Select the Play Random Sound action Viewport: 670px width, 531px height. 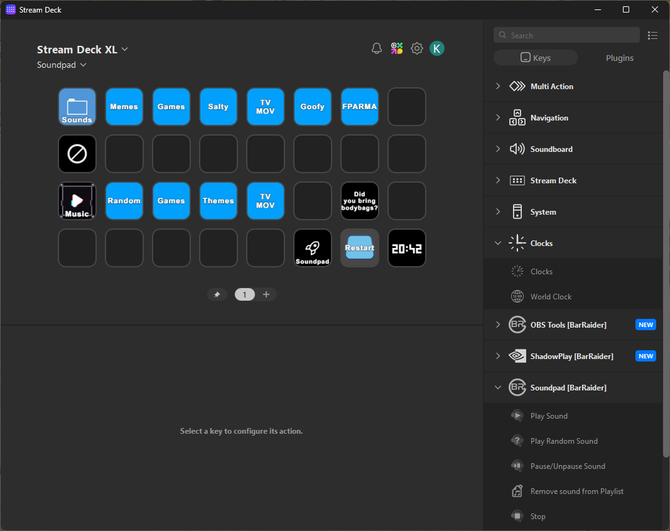(x=573, y=441)
